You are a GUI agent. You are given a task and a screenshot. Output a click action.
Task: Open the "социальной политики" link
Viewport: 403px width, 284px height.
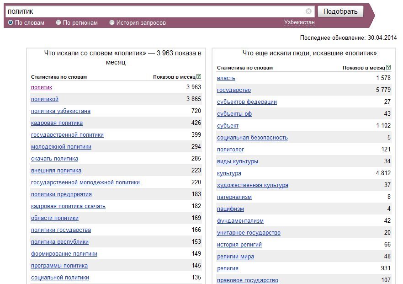60,277
